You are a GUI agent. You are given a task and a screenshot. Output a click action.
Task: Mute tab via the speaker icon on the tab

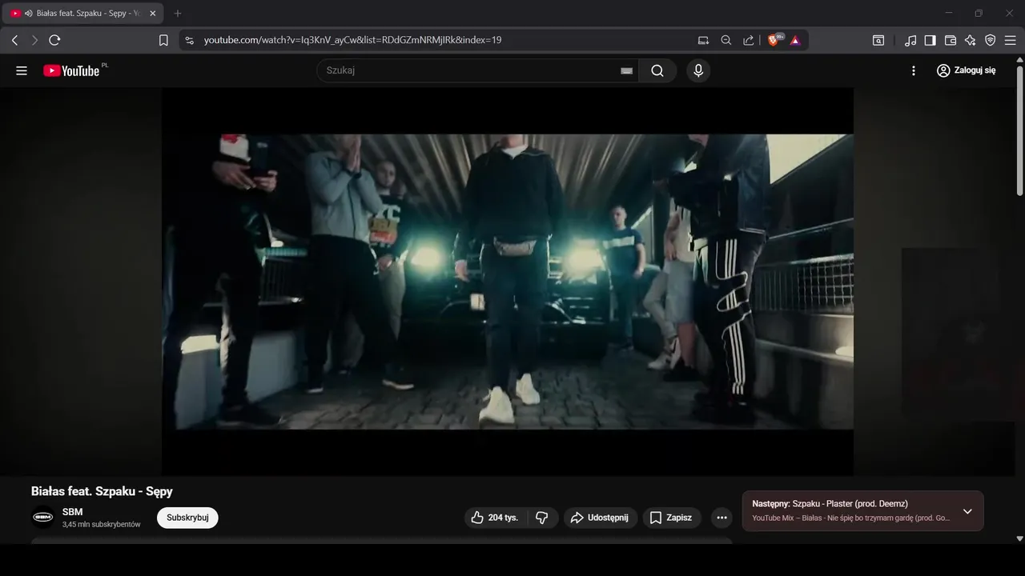(x=29, y=14)
